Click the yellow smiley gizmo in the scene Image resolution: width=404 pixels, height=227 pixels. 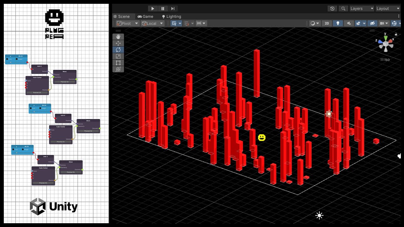(x=262, y=137)
